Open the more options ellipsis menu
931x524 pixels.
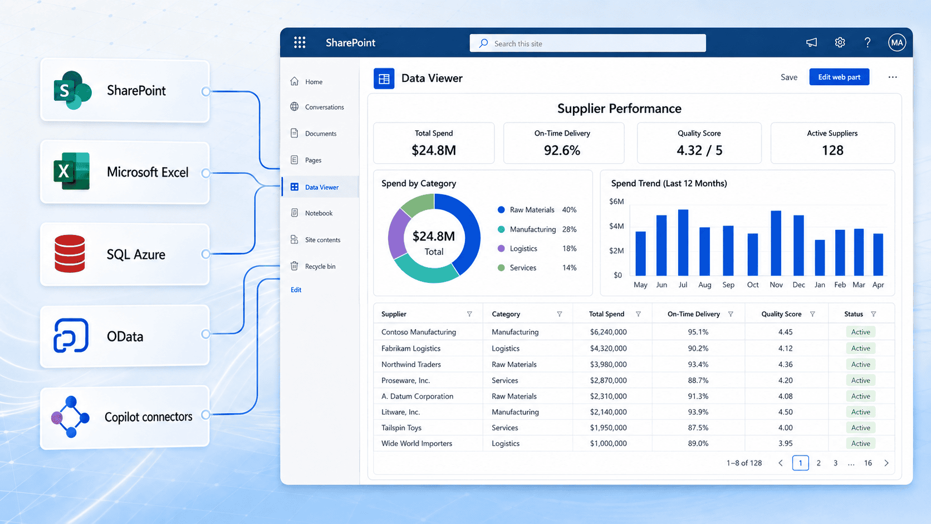[x=893, y=77]
